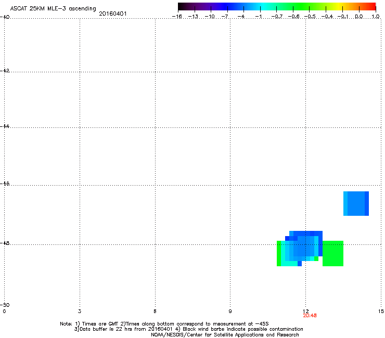Click the solid green data square
385x338 pixels.
click(x=332, y=253)
